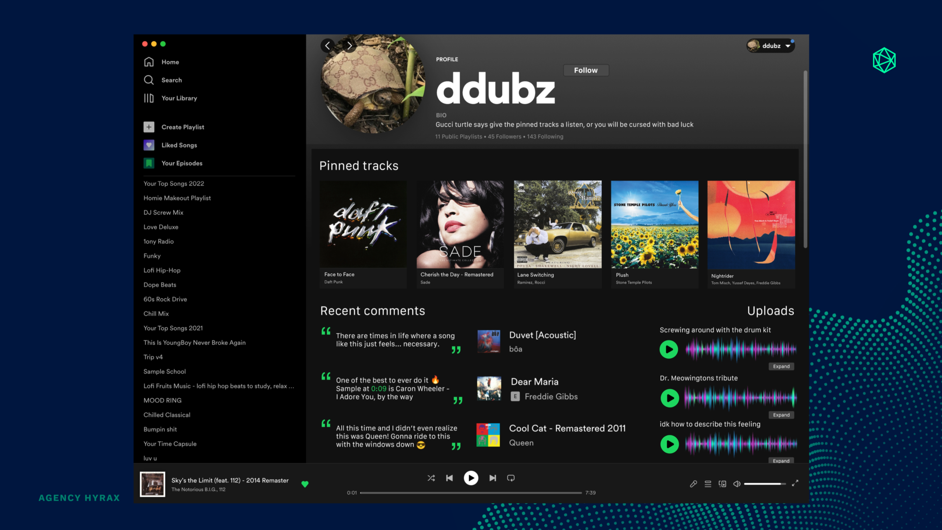The width and height of the screenshot is (942, 530).
Task: Open the Plush pinned track thumbnail
Action: (x=654, y=224)
